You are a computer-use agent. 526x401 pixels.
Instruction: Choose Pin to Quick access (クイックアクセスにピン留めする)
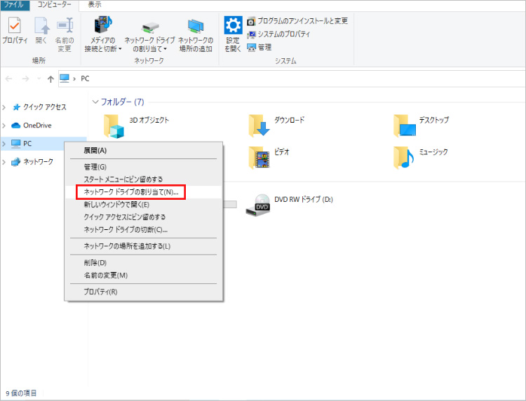pyautogui.click(x=144, y=217)
